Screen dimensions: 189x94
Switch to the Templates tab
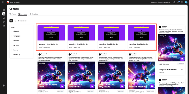(34, 14)
